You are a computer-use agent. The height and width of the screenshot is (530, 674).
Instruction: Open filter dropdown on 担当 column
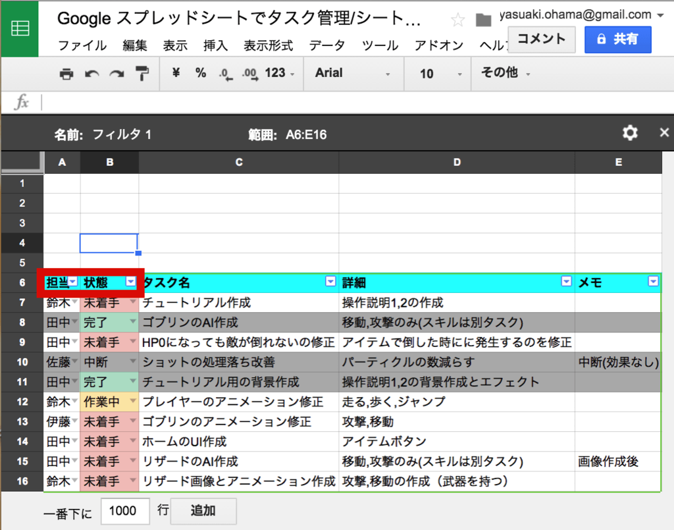tap(73, 282)
